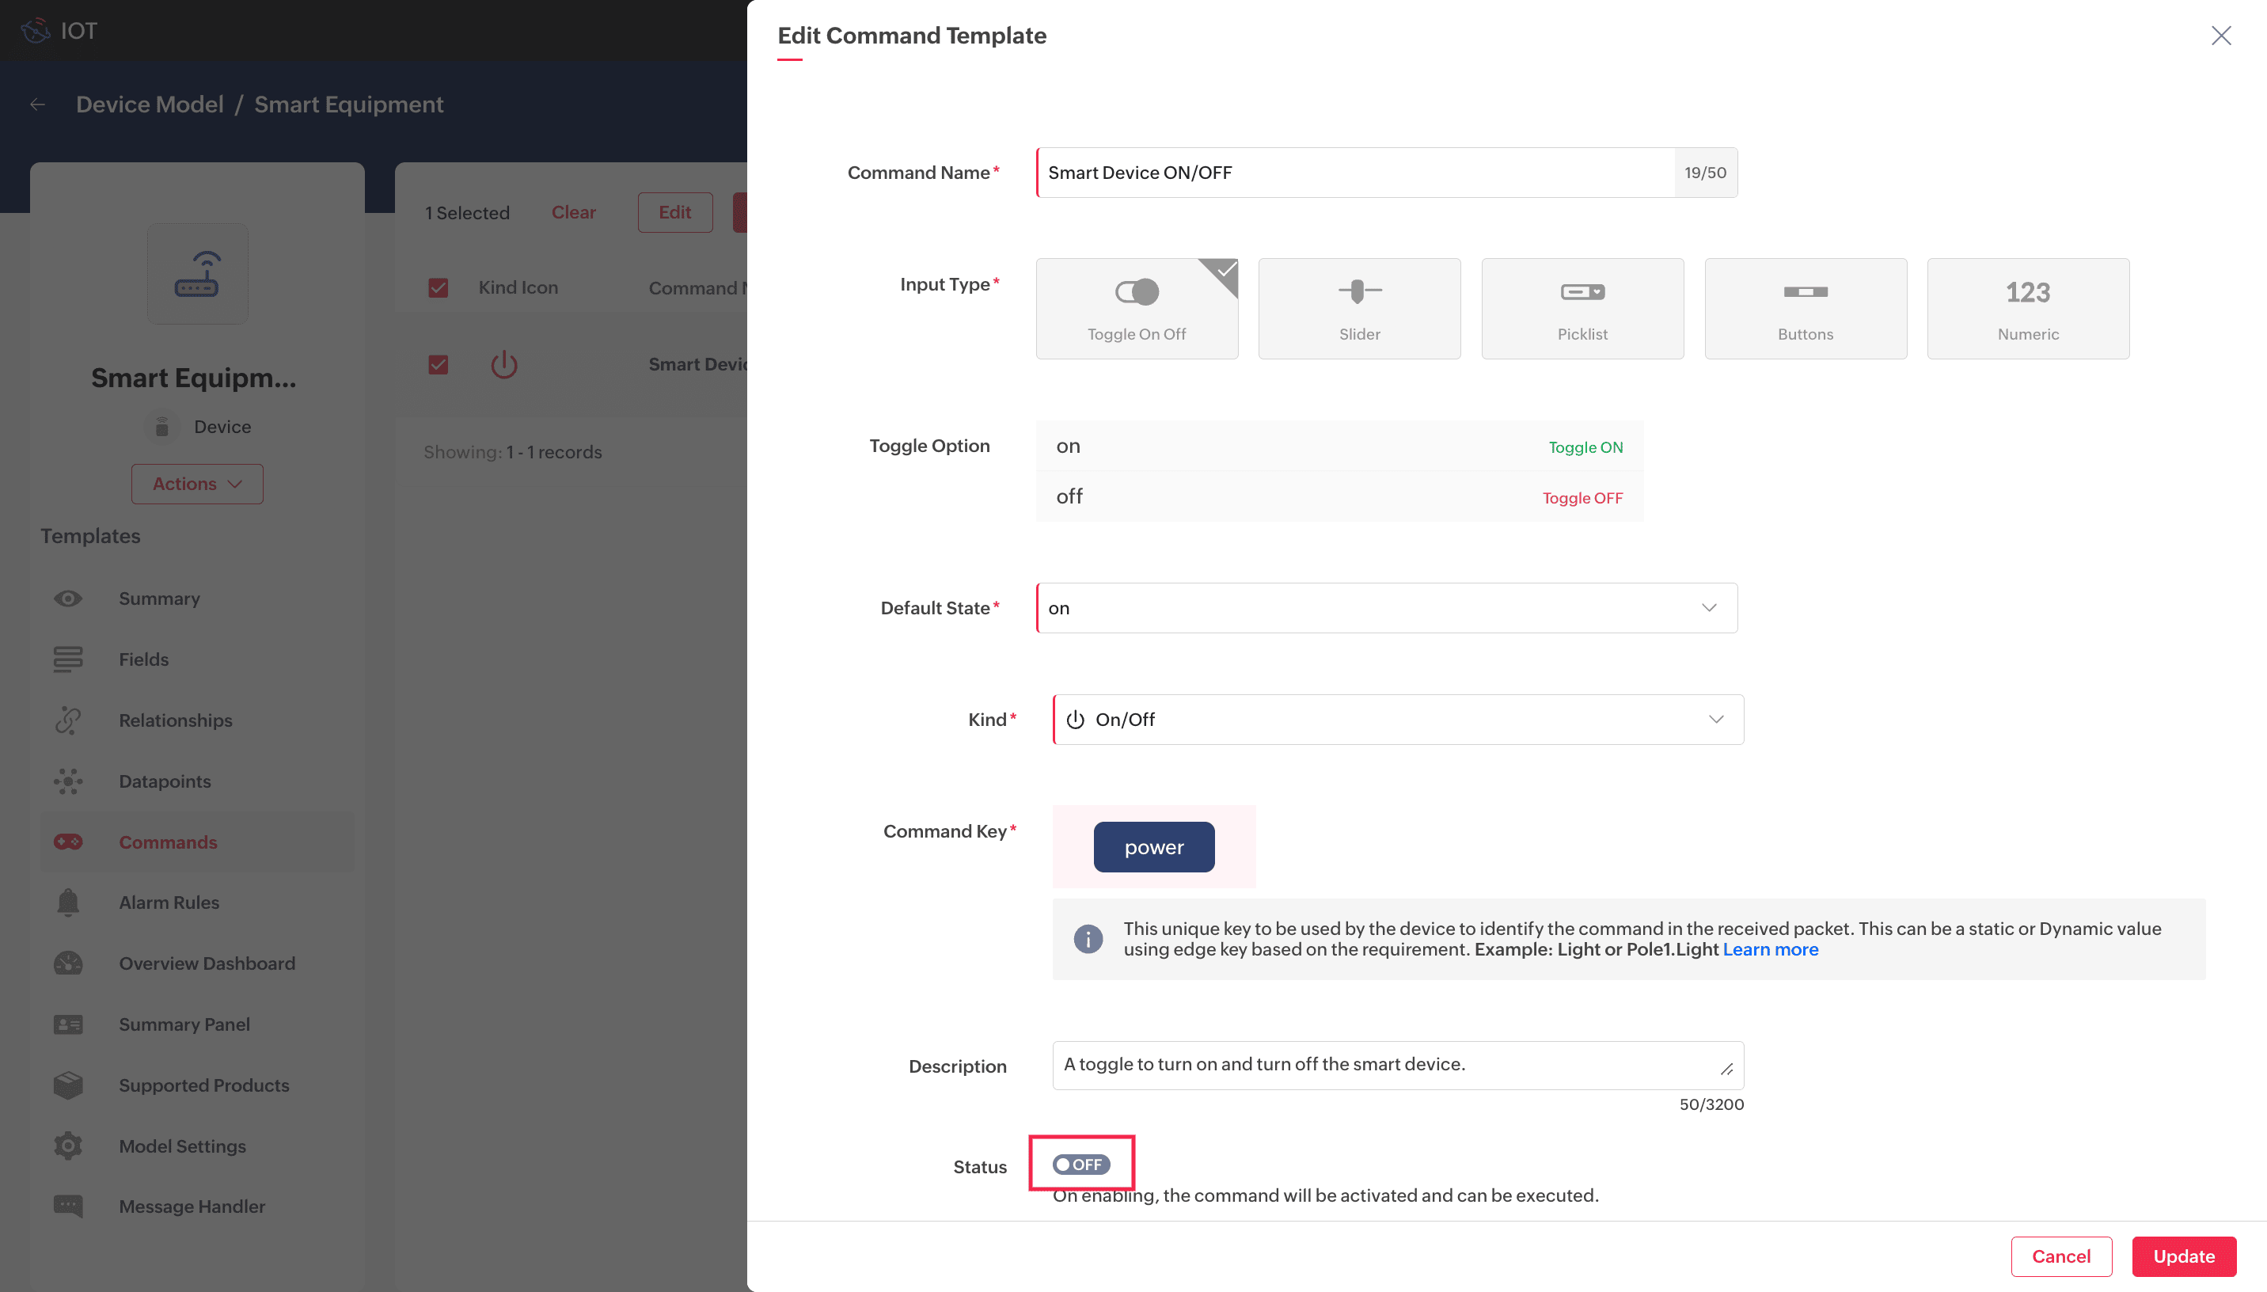Pick the Buttons input type icon
This screenshot has width=2267, height=1292.
pyautogui.click(x=1805, y=292)
